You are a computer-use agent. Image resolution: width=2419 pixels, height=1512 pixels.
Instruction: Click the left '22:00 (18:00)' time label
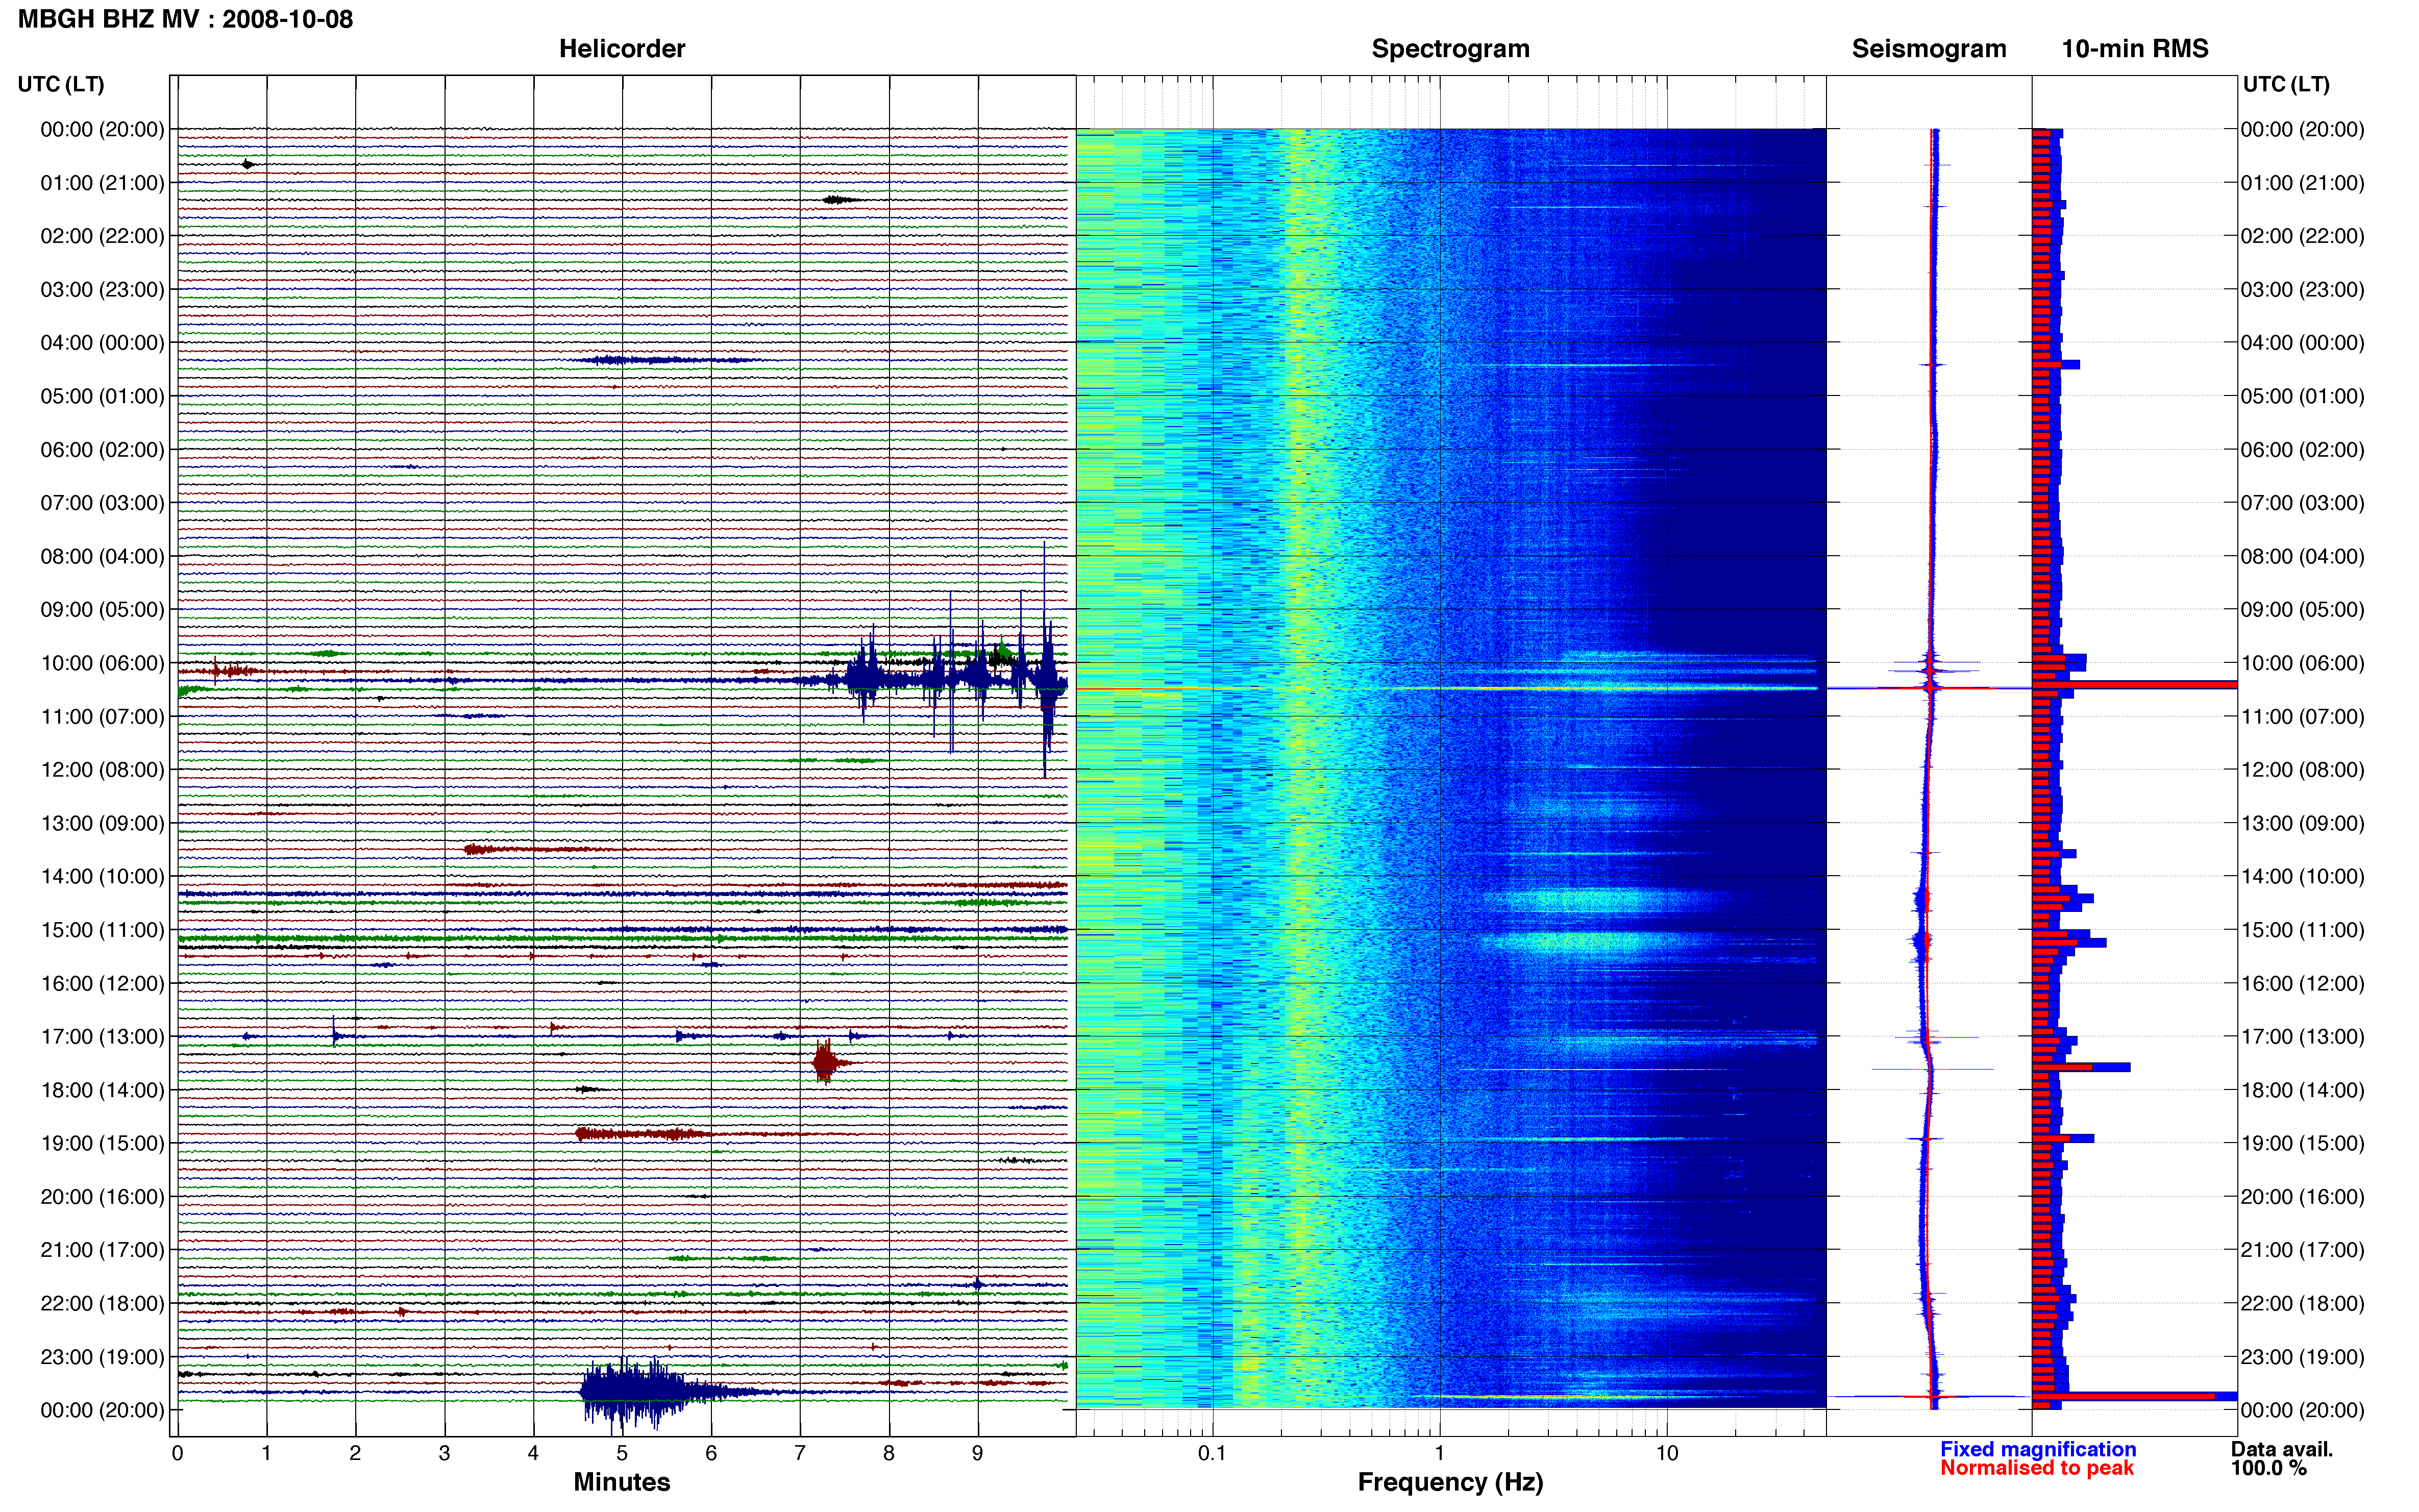[x=102, y=1303]
